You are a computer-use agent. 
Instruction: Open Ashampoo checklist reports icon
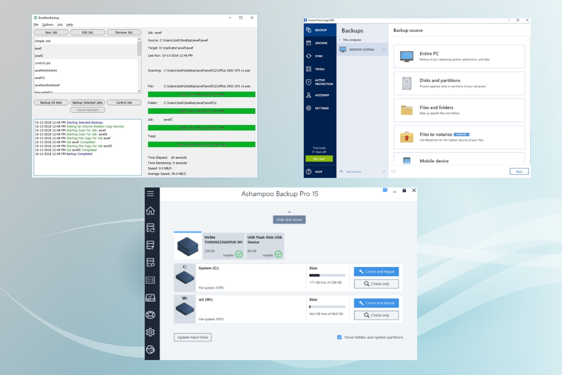pyautogui.click(x=150, y=280)
